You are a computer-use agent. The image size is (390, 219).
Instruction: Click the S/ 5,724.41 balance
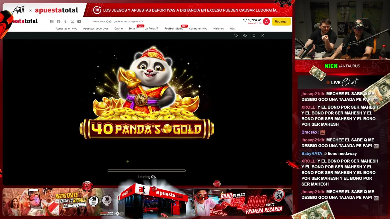(x=252, y=20)
